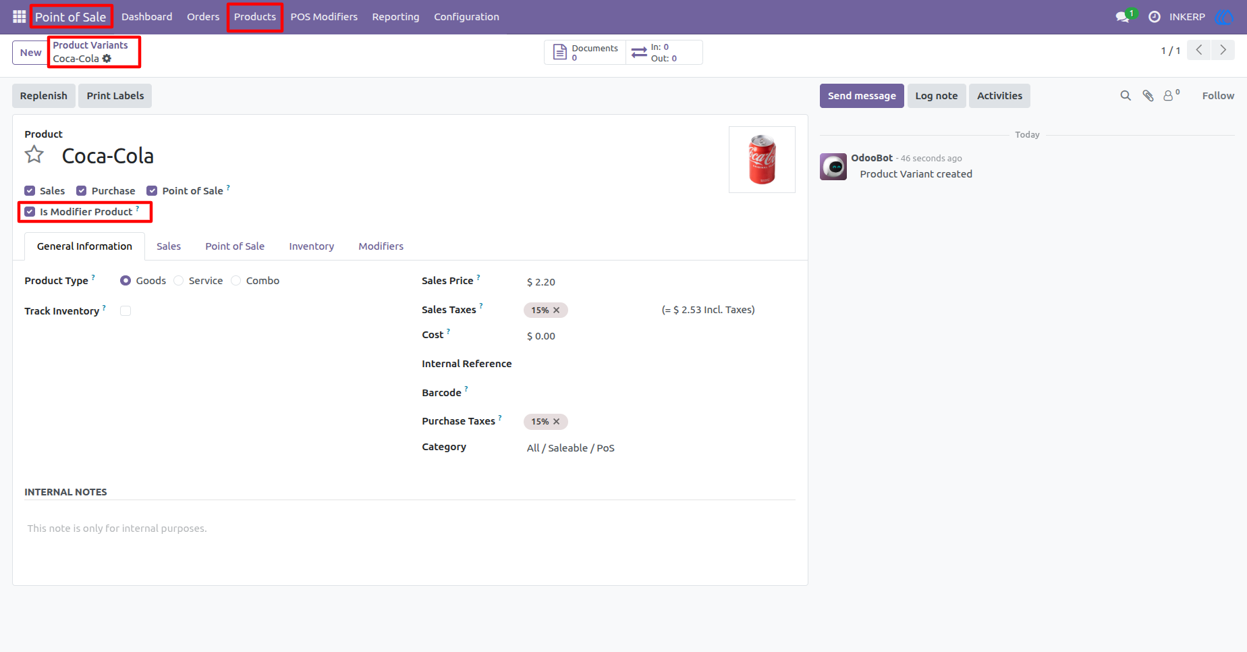The width and height of the screenshot is (1247, 652).
Task: Go to previous record arrow
Action: click(1199, 50)
